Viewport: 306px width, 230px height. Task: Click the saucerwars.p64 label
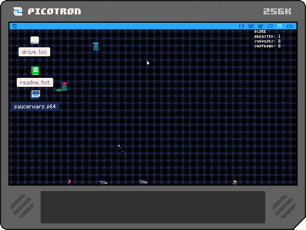pyautogui.click(x=35, y=107)
